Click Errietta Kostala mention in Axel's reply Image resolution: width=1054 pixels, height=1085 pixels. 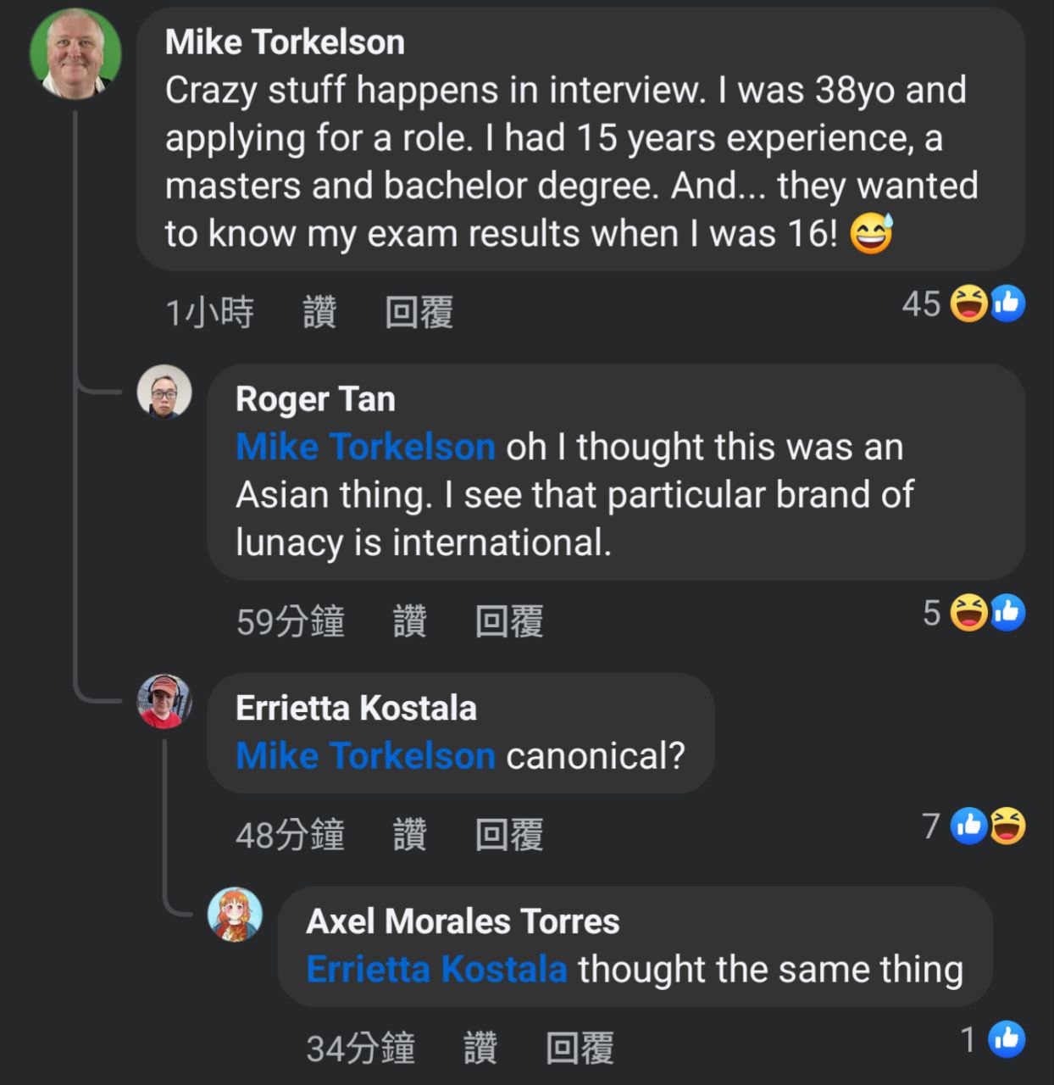coord(436,969)
